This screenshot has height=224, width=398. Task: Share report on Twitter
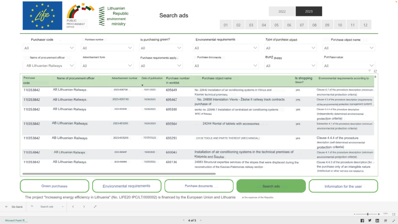click(370, 220)
